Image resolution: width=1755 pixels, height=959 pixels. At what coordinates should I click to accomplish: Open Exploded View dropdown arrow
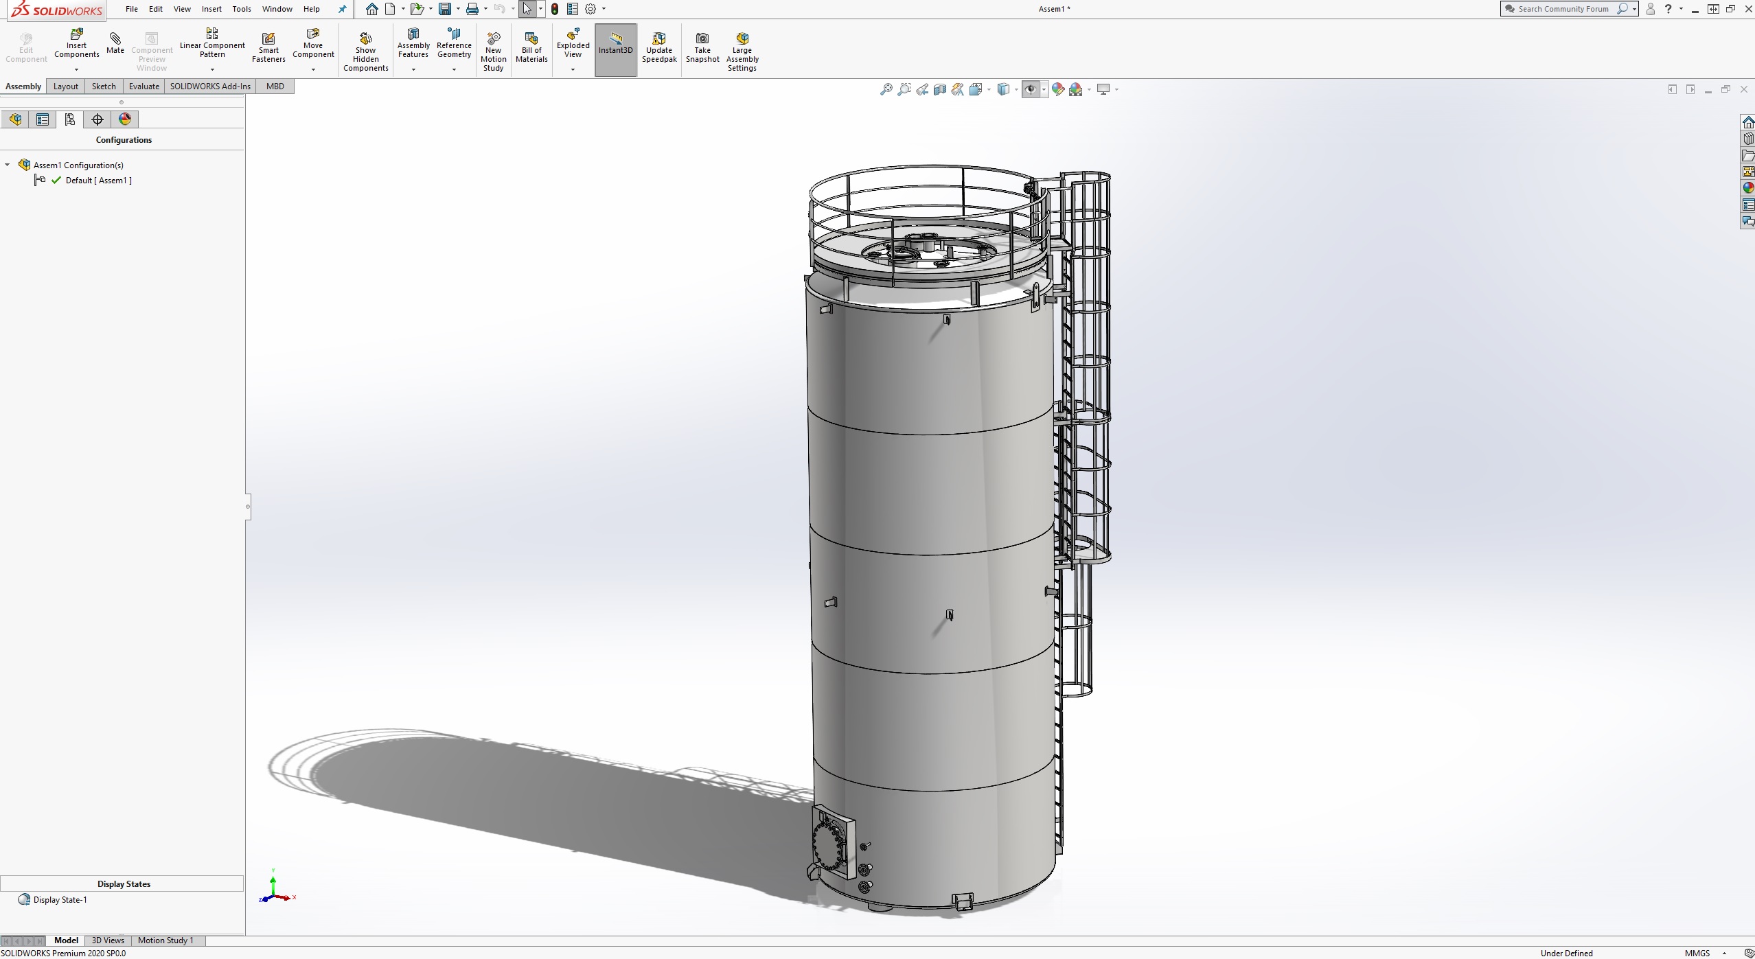tap(573, 69)
